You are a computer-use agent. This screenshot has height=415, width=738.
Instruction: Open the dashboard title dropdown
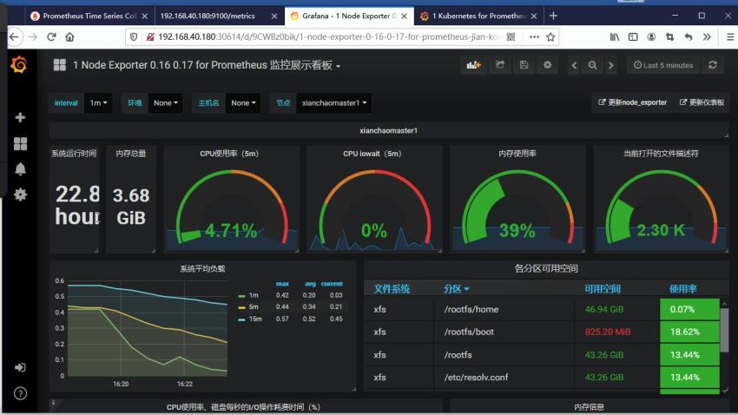click(206, 65)
